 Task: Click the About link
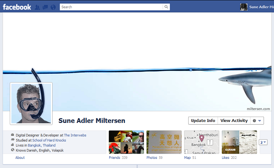pyautogui.click(x=20, y=158)
